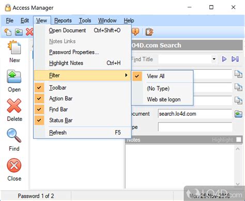Expand the Filter submenu
The height and width of the screenshot is (201, 245).
[82, 75]
